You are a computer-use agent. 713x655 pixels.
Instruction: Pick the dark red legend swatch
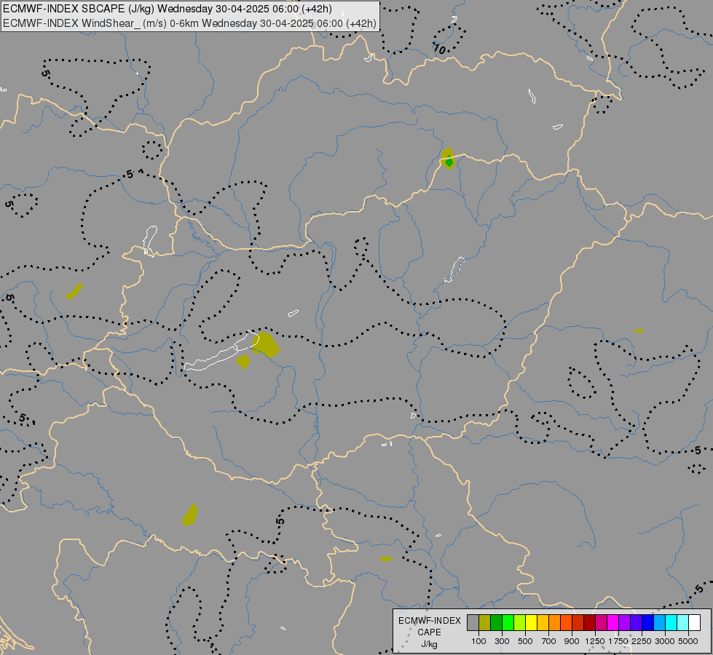point(589,622)
